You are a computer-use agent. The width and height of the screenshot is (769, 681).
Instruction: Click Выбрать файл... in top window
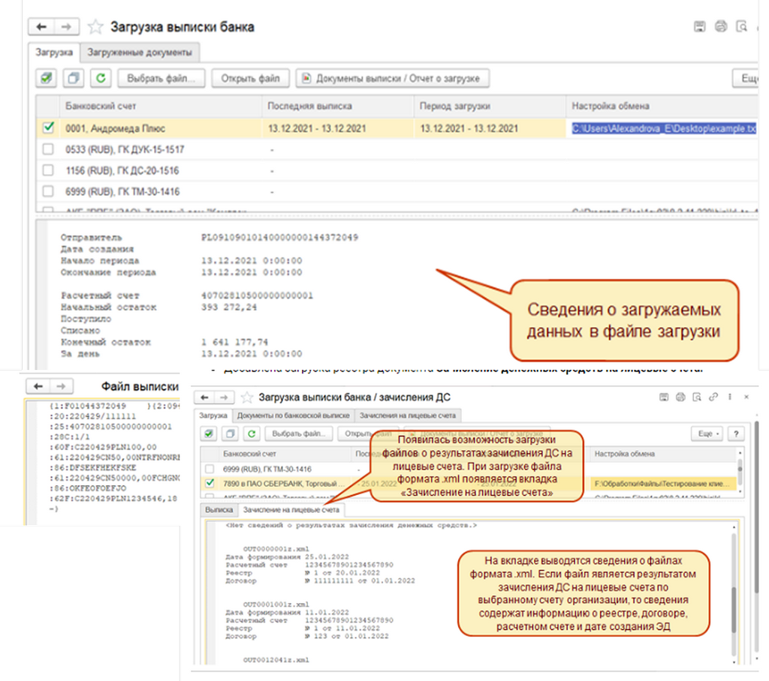click(x=161, y=79)
